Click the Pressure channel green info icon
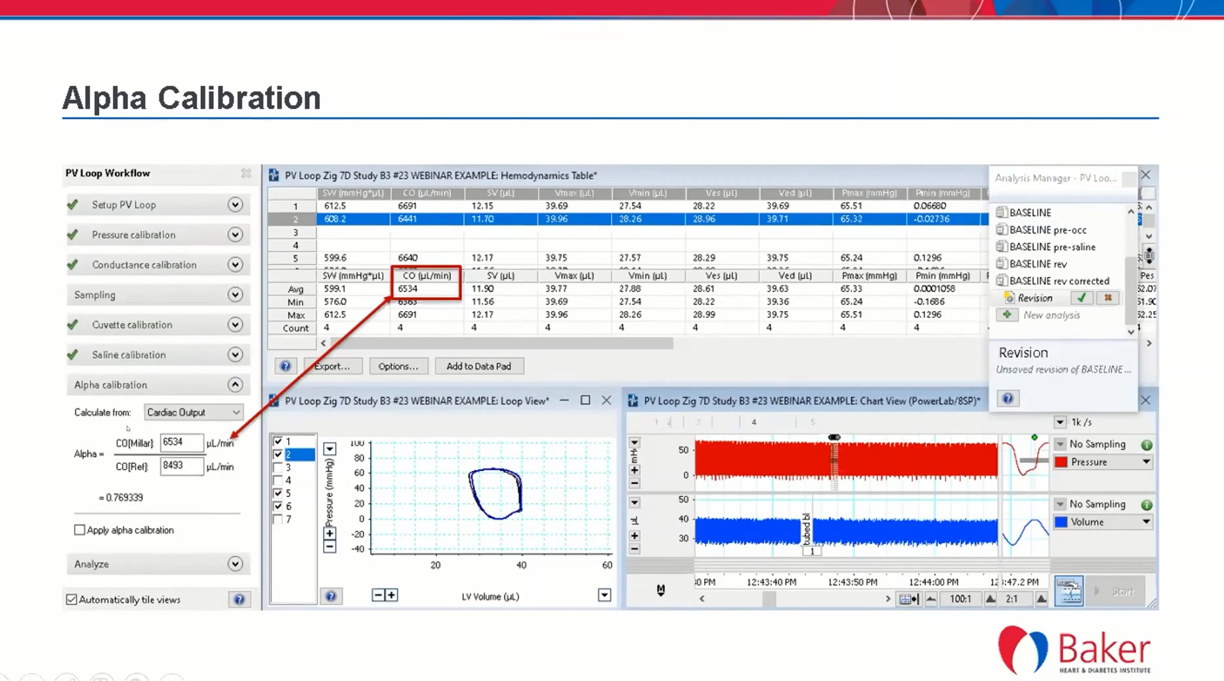The width and height of the screenshot is (1224, 681). click(1147, 445)
